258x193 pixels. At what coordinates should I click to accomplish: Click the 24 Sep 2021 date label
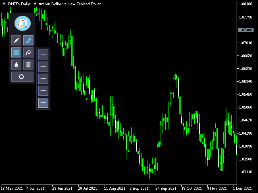click(x=166, y=189)
